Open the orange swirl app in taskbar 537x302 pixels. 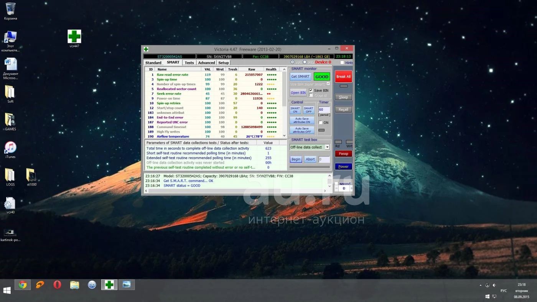[40, 285]
